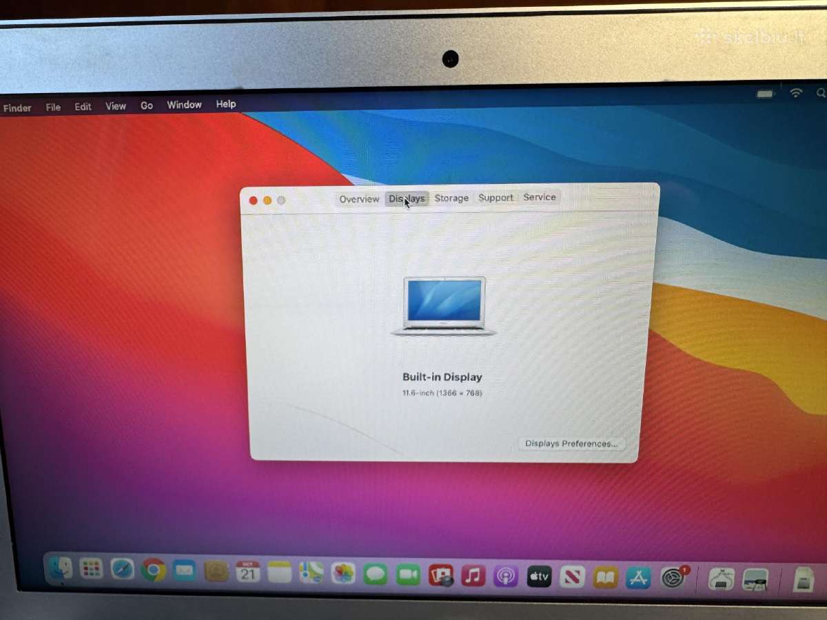Open Launchpad in the Dock

coord(91,568)
